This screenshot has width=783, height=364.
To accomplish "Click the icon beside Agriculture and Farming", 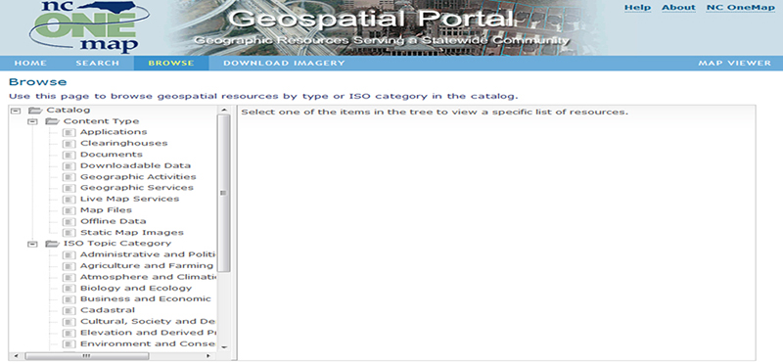I will pyautogui.click(x=69, y=266).
